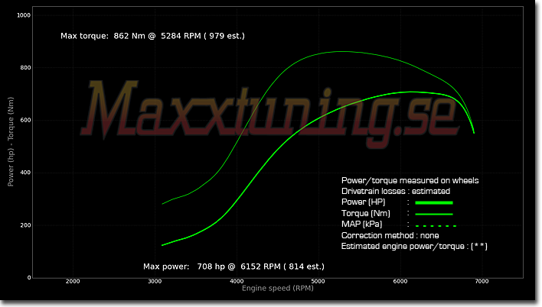Click the 'Power (HP)' legend label

tap(364, 202)
